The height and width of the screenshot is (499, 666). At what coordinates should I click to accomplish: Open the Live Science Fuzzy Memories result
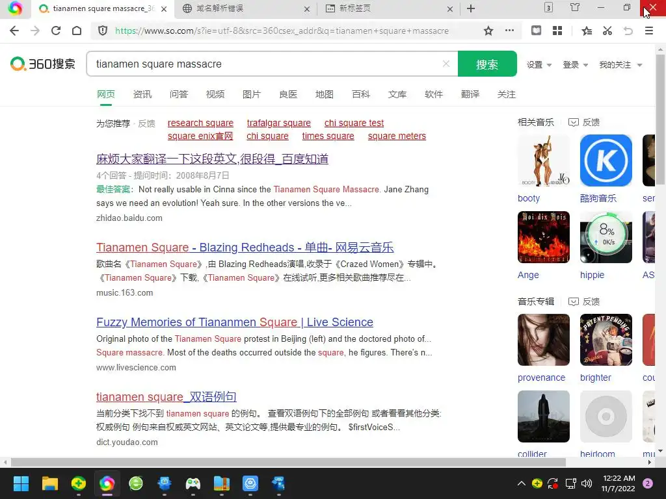tap(235, 322)
